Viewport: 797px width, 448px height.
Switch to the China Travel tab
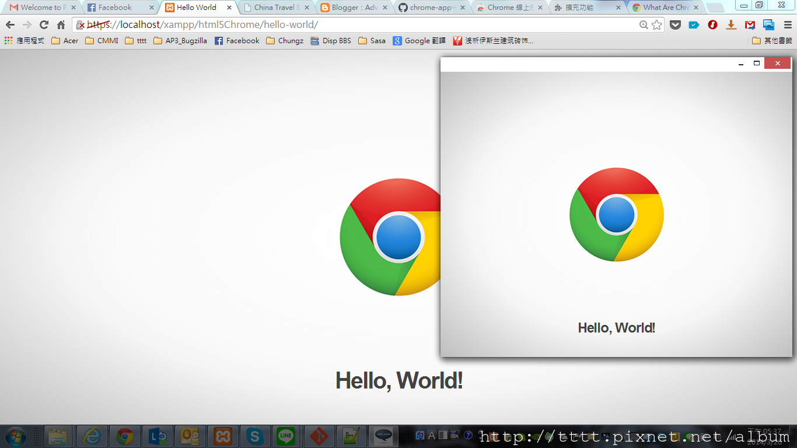pyautogui.click(x=275, y=8)
